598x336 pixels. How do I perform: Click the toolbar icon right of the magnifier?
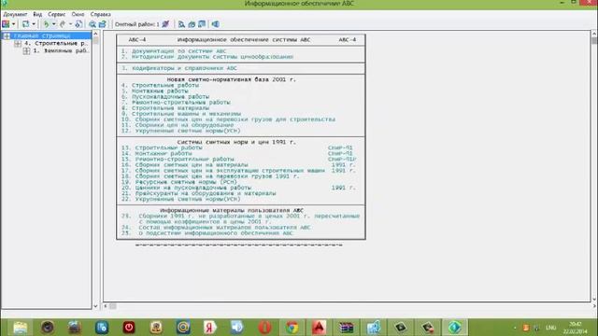click(102, 24)
